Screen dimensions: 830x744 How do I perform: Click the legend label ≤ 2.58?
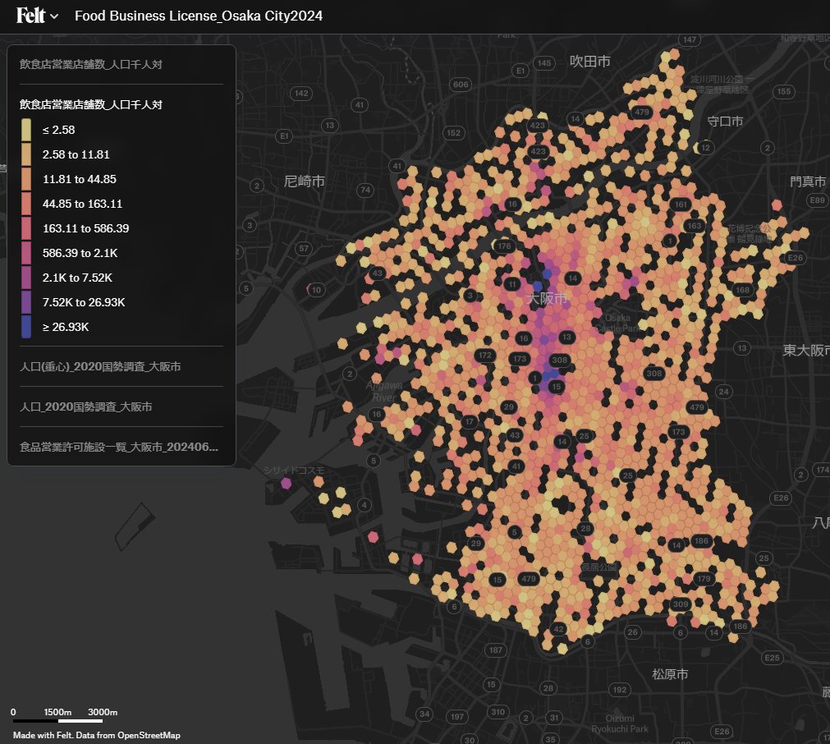tap(59, 130)
